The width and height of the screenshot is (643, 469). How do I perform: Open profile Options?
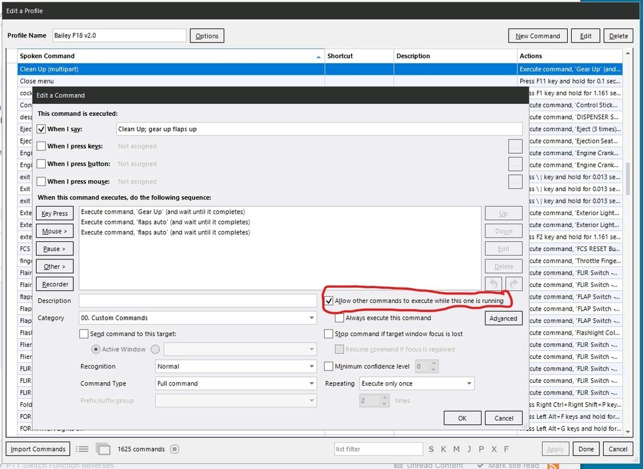pos(206,35)
